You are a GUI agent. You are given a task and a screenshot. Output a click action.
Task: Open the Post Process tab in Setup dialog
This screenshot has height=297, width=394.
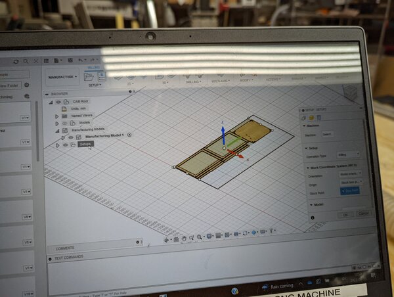click(319, 117)
